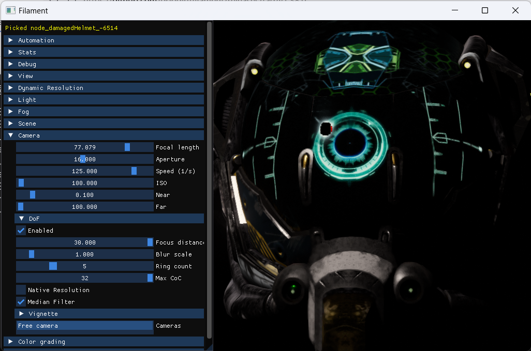The image size is (531, 351).
Task: Open the Free camera selector
Action: pyautogui.click(x=84, y=326)
